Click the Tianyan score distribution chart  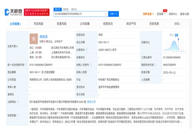coord(174,45)
